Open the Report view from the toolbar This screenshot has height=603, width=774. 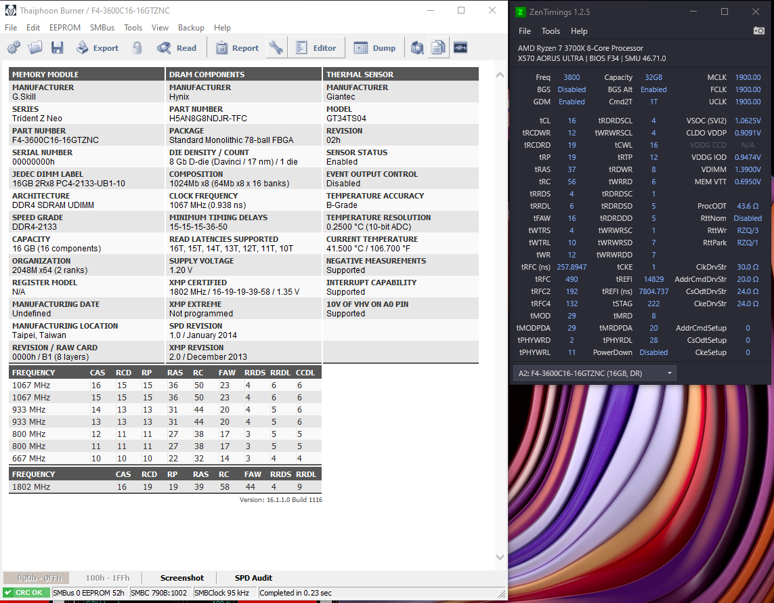238,48
